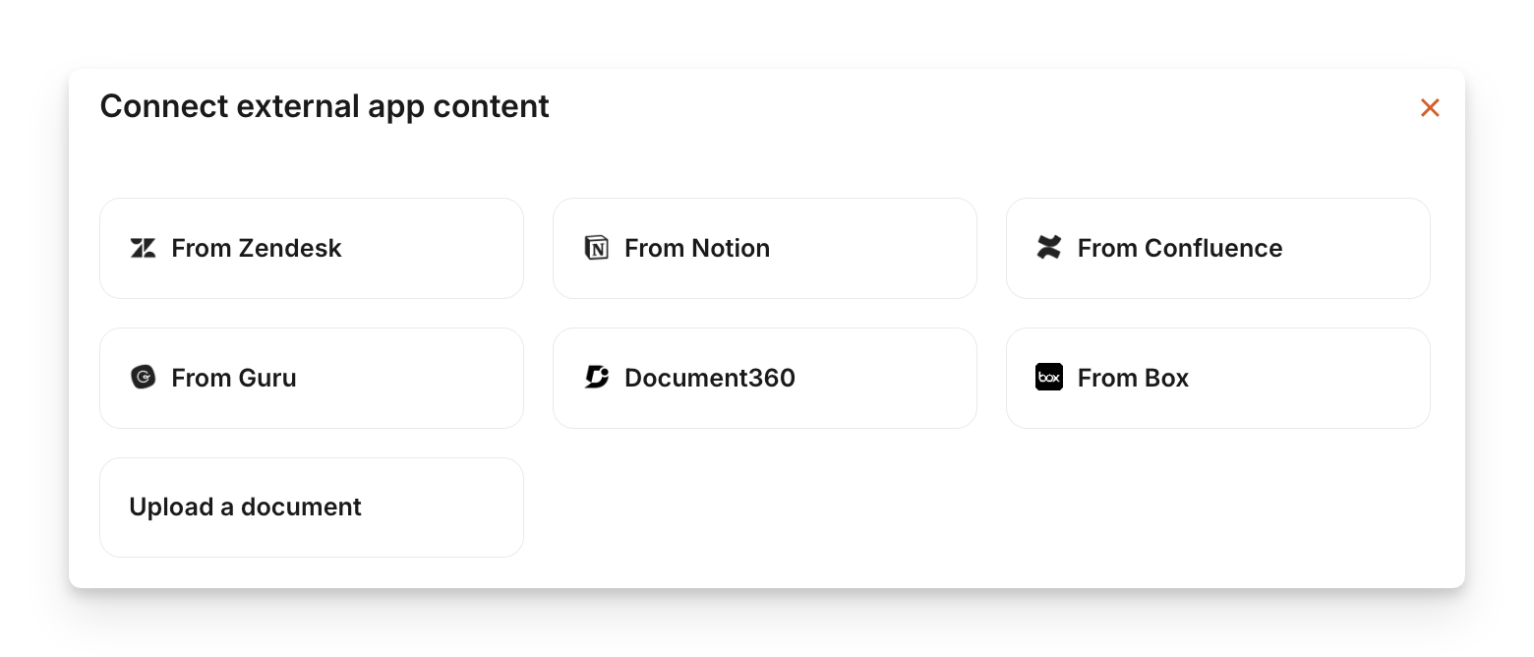Select the From Guru text
This screenshot has height=657, width=1534.
coord(233,378)
